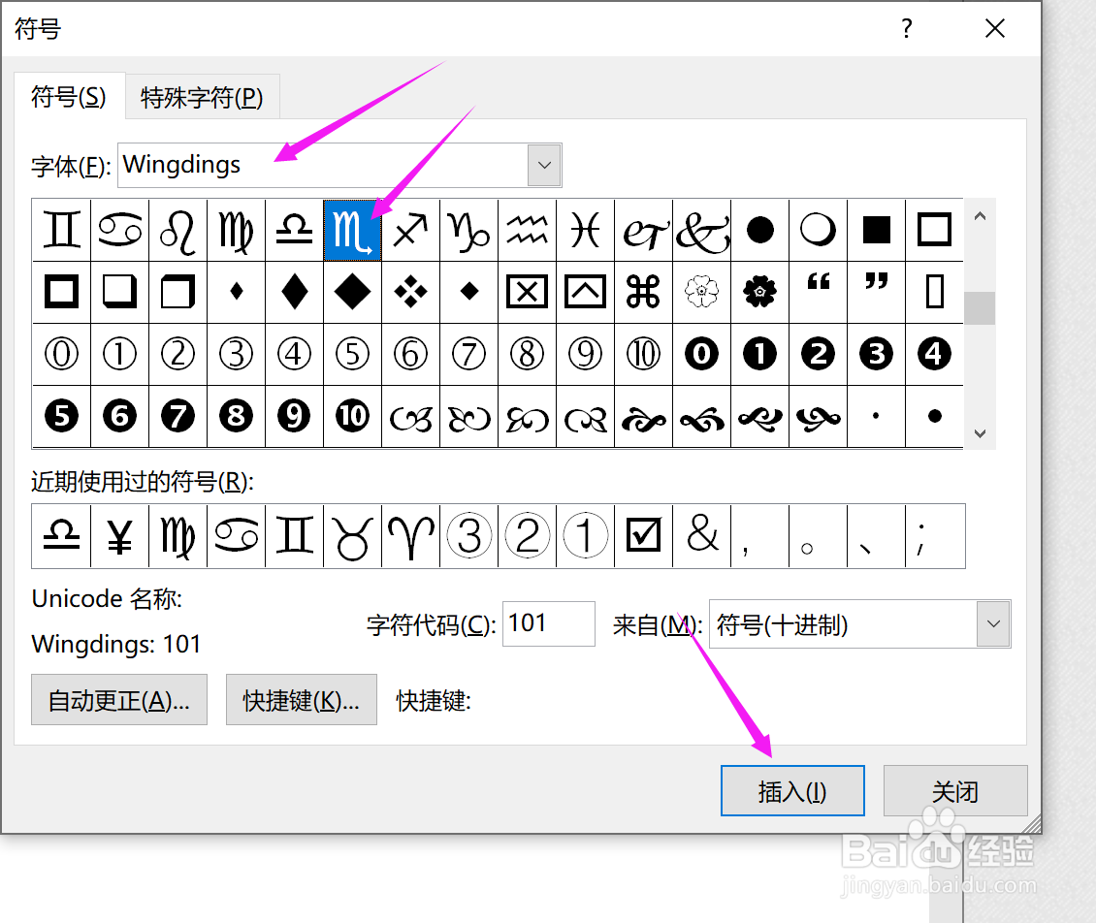Select the Aquarius waves symbol
The image size is (1096, 923).
(527, 230)
